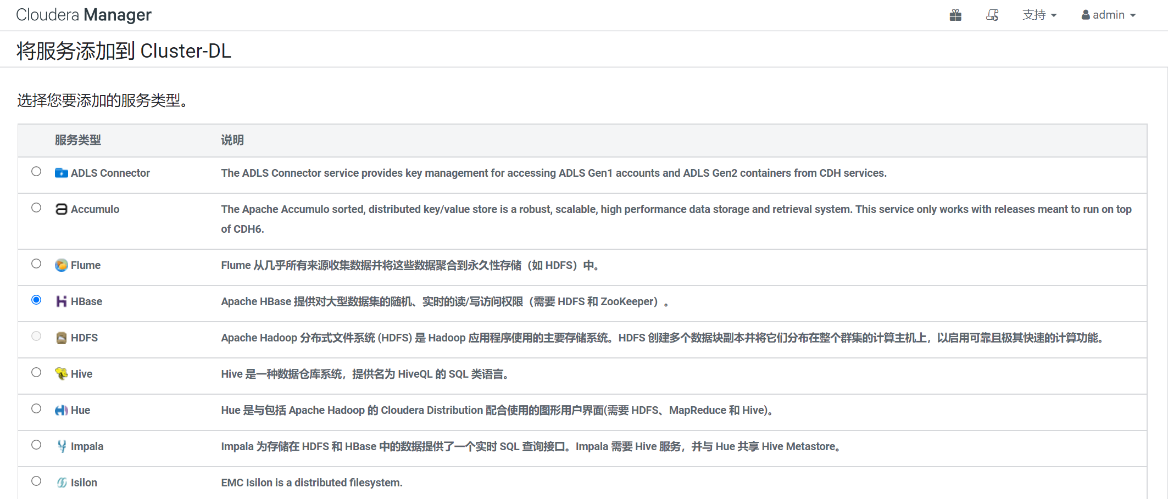
Task: Click the Impala service icon
Action: pyautogui.click(x=62, y=447)
